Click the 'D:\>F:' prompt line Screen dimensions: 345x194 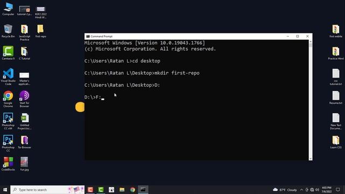point(93,97)
